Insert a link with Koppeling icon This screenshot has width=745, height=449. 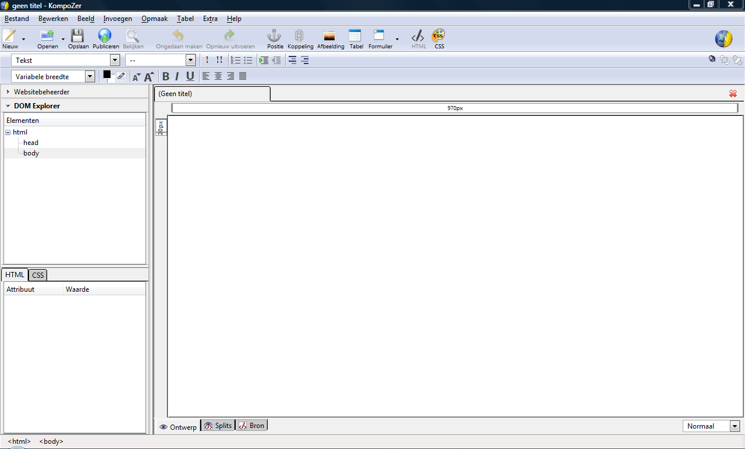point(300,39)
